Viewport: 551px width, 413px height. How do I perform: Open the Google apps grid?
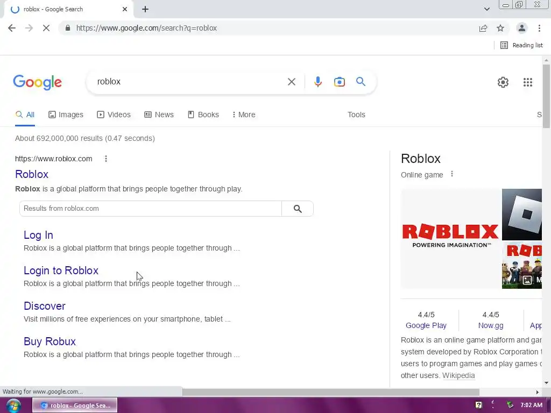[527, 82]
